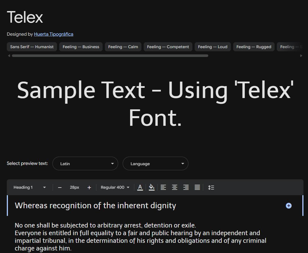Open the background fill color picker

pyautogui.click(x=152, y=187)
